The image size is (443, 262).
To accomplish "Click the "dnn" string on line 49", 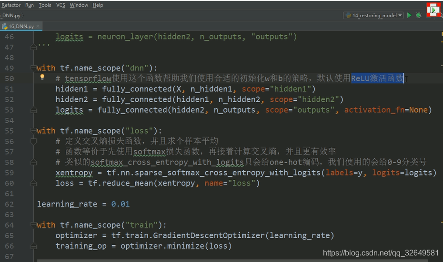I will pyautogui.click(x=137, y=68).
